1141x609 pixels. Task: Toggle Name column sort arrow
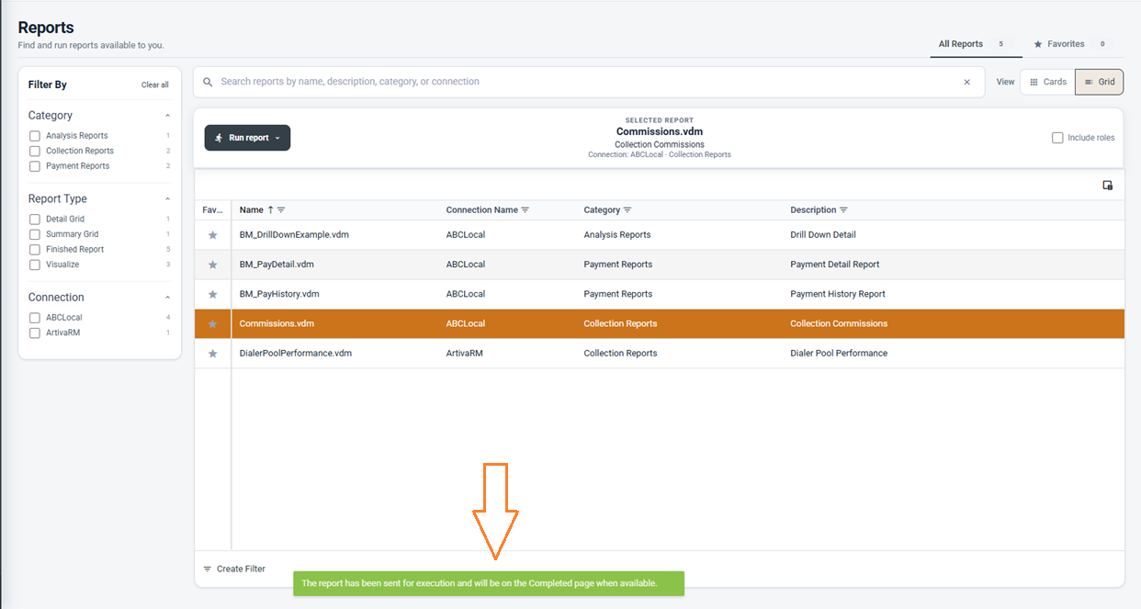click(270, 210)
